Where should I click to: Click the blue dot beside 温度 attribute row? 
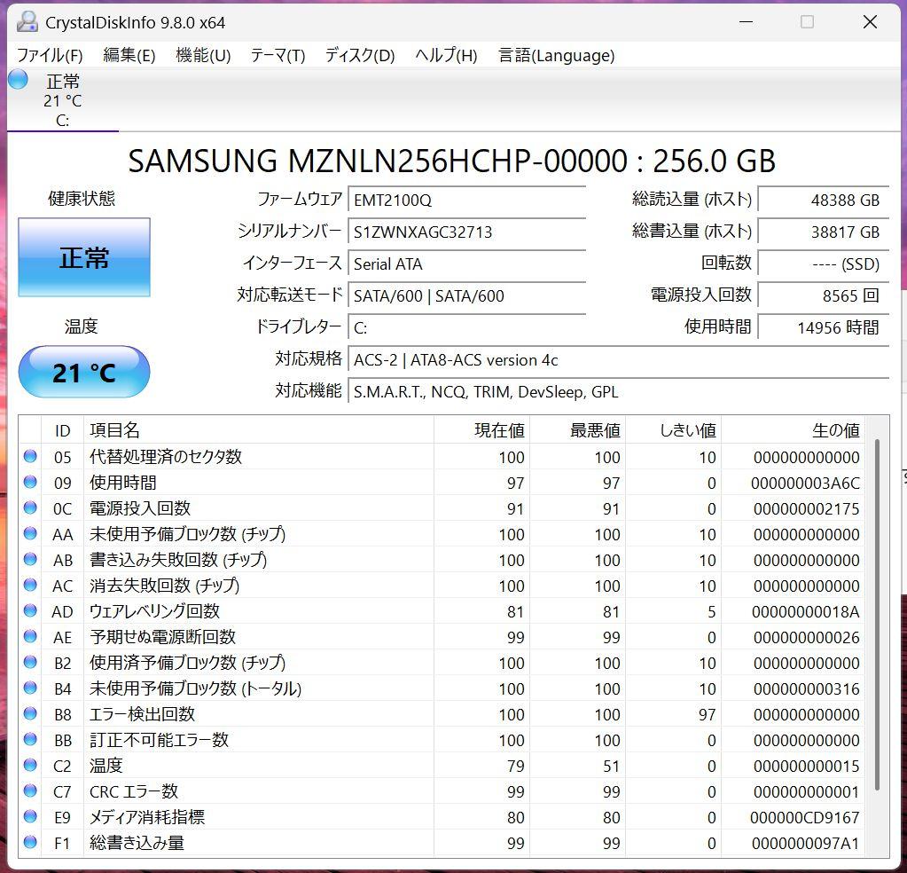(x=30, y=766)
